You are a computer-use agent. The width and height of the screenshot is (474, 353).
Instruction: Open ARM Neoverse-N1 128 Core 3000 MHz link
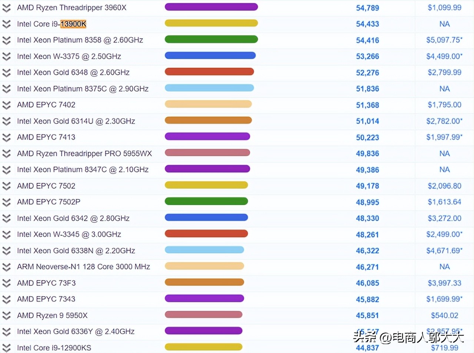click(x=83, y=266)
